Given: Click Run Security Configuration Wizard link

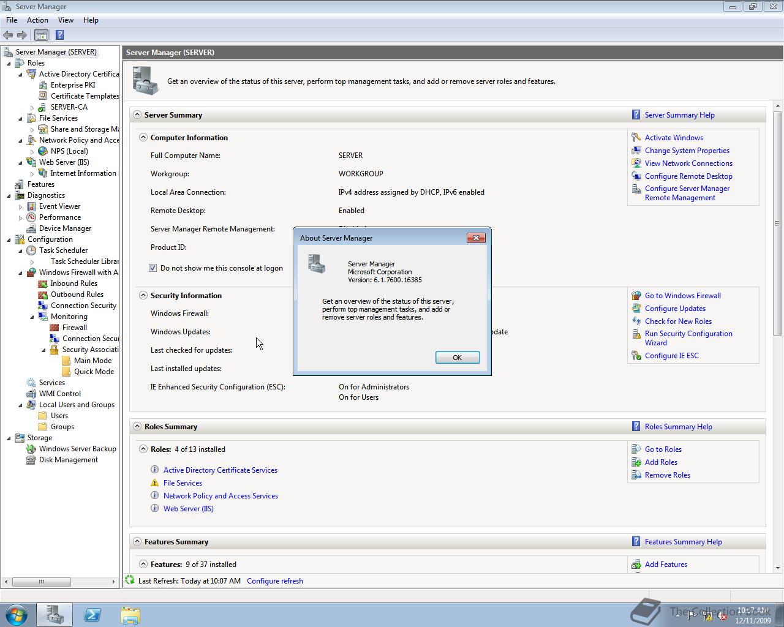Looking at the screenshot, I should [688, 338].
